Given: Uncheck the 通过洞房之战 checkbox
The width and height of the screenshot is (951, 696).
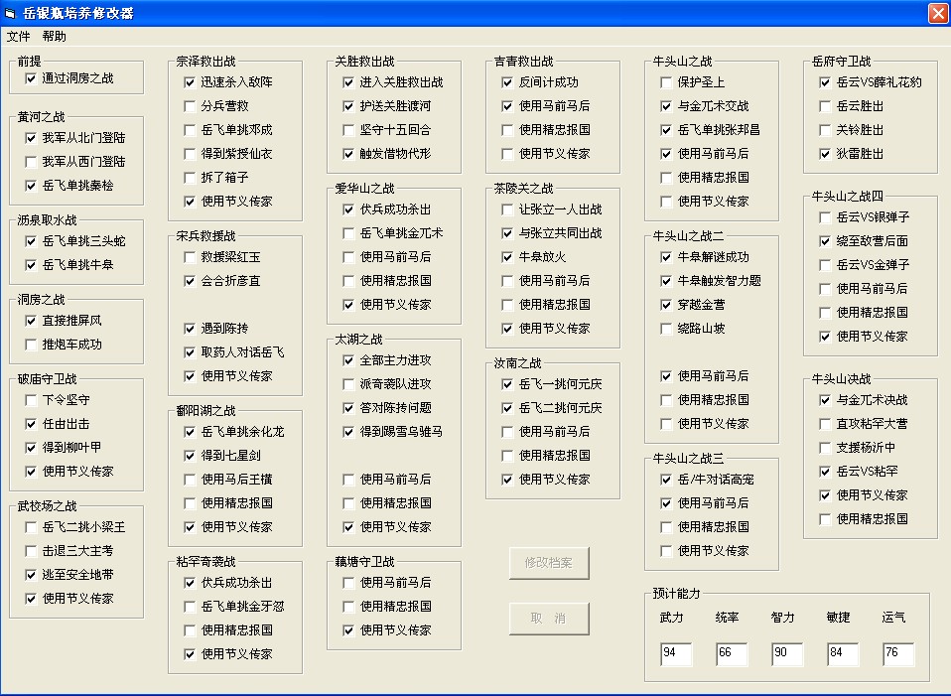Looking at the screenshot, I should pyautogui.click(x=31, y=78).
